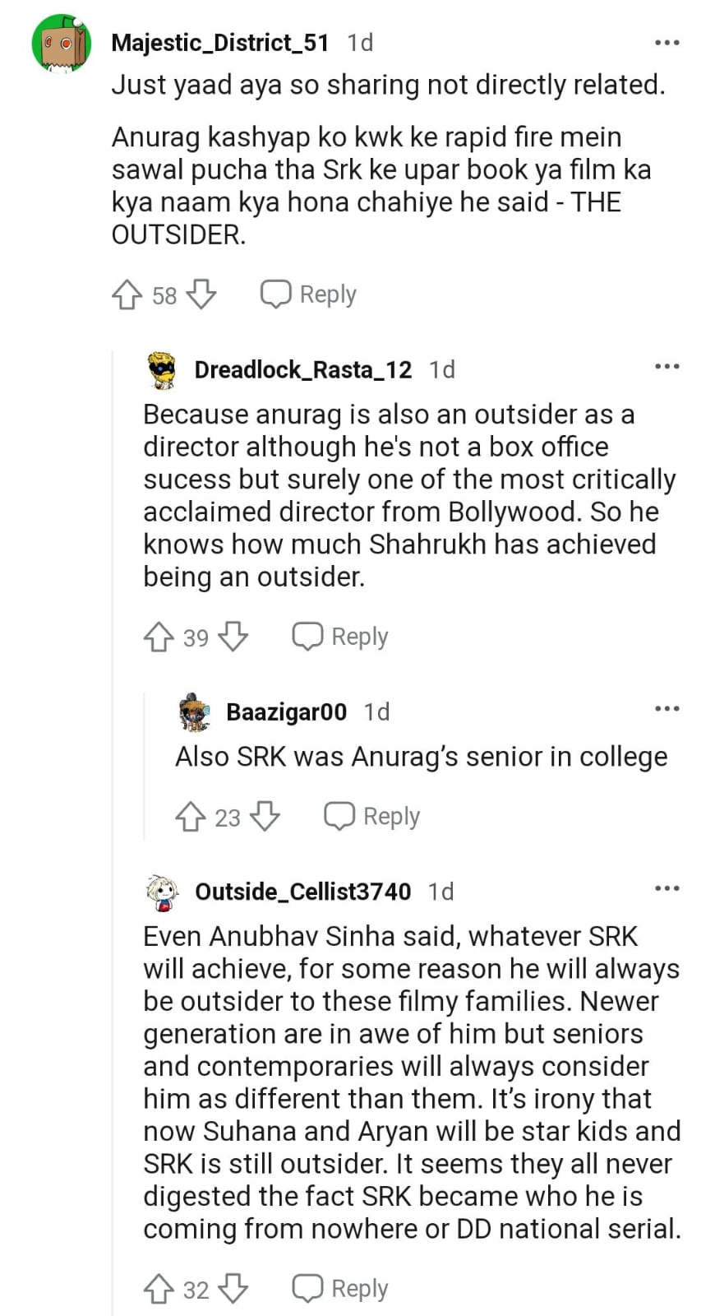Open more options for Dreadlock_Rasta_12's comment
This screenshot has width=715, height=1316.
tap(667, 367)
